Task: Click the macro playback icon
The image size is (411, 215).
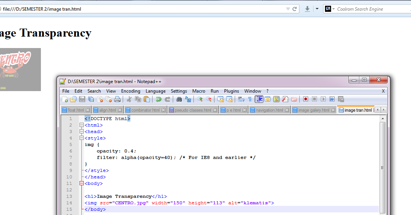Action: point(323,99)
